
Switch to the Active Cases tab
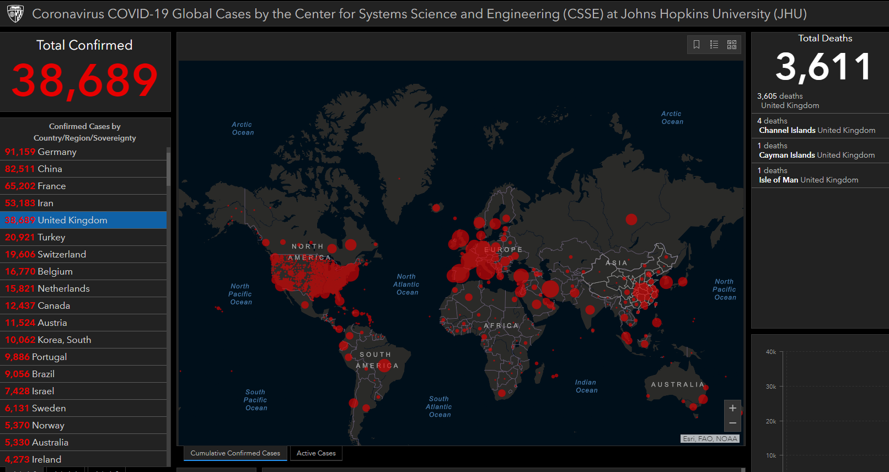(x=316, y=453)
